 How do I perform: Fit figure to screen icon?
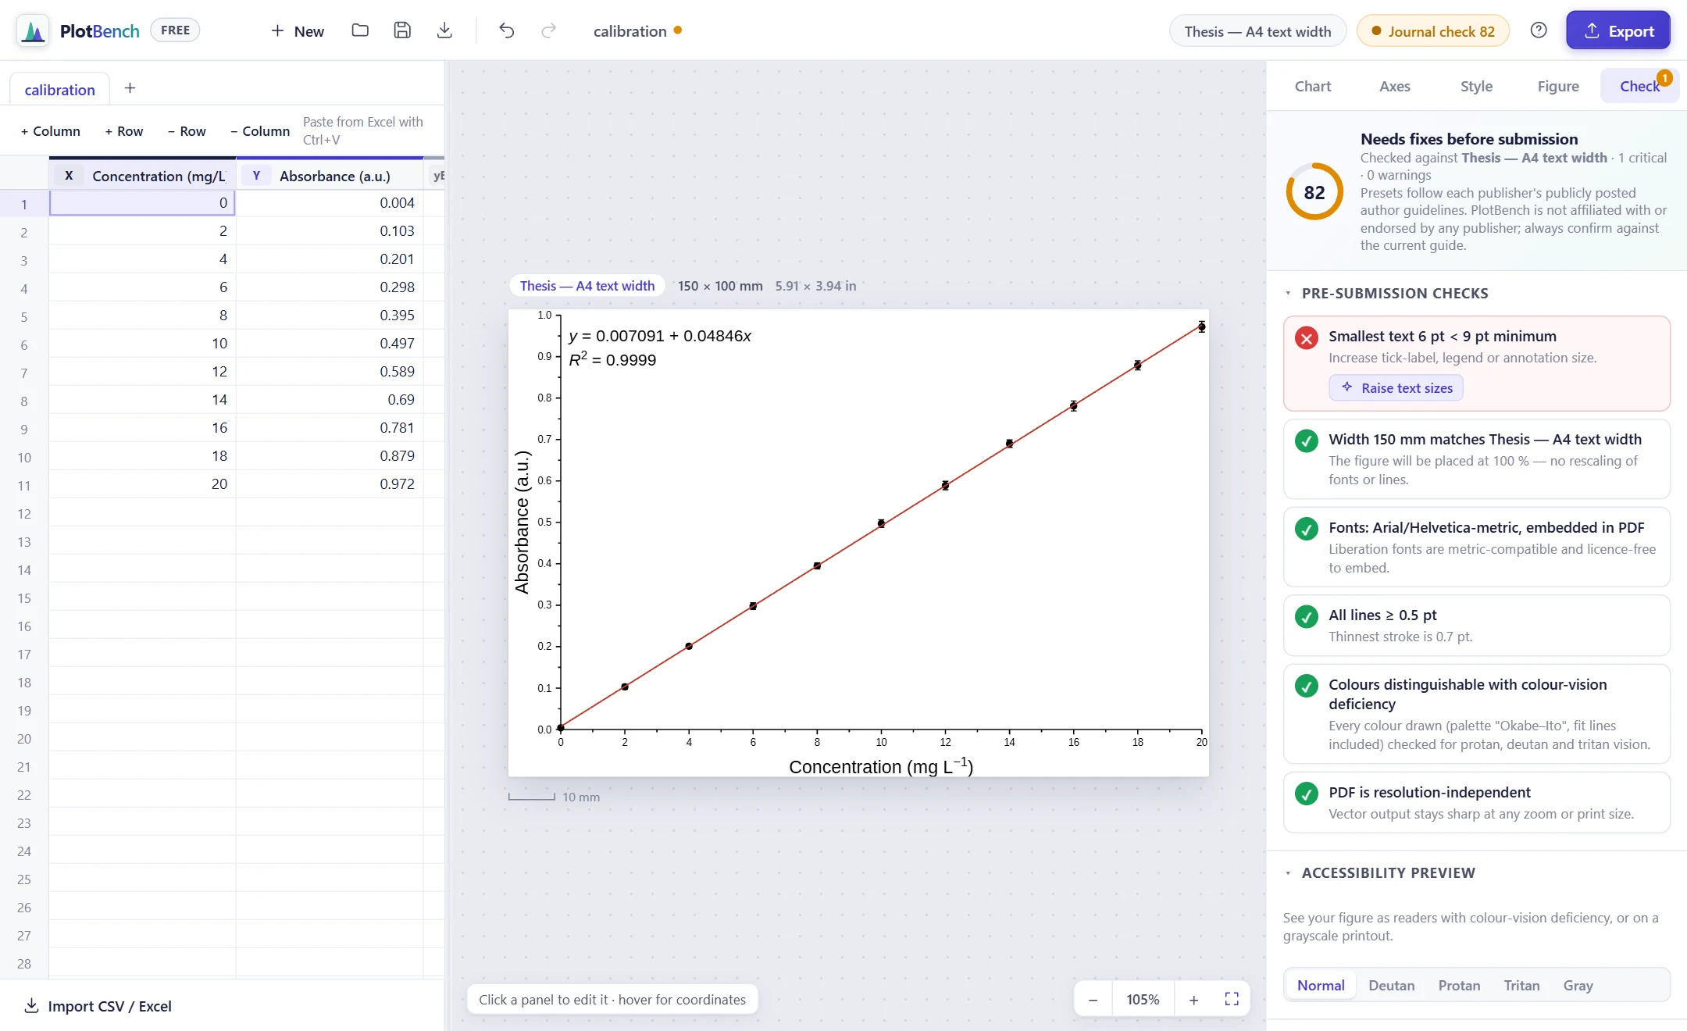point(1232,1000)
